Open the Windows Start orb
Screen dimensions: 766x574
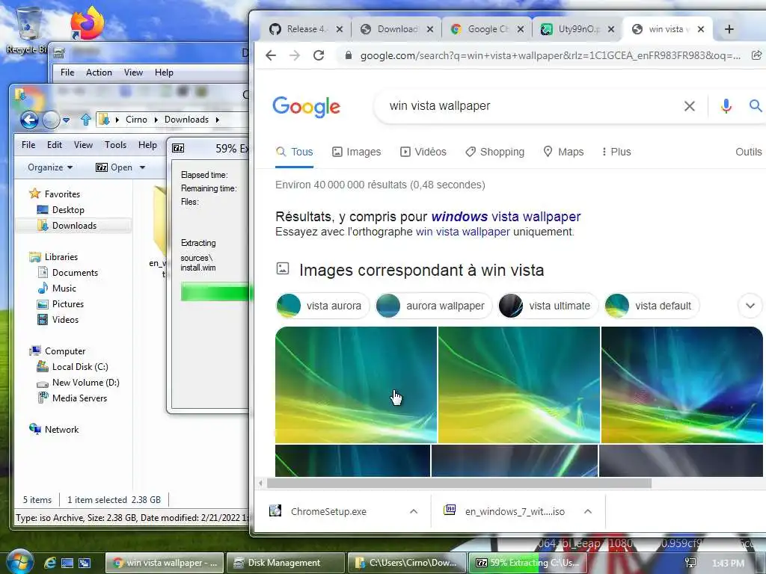tap(19, 562)
